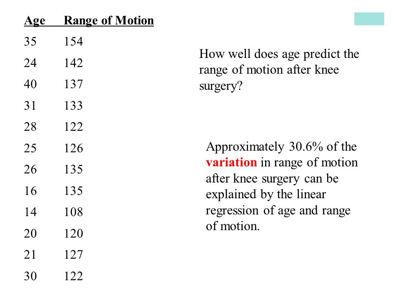The width and height of the screenshot is (397, 298).
Task: Click the age value 14
Action: 30,212
